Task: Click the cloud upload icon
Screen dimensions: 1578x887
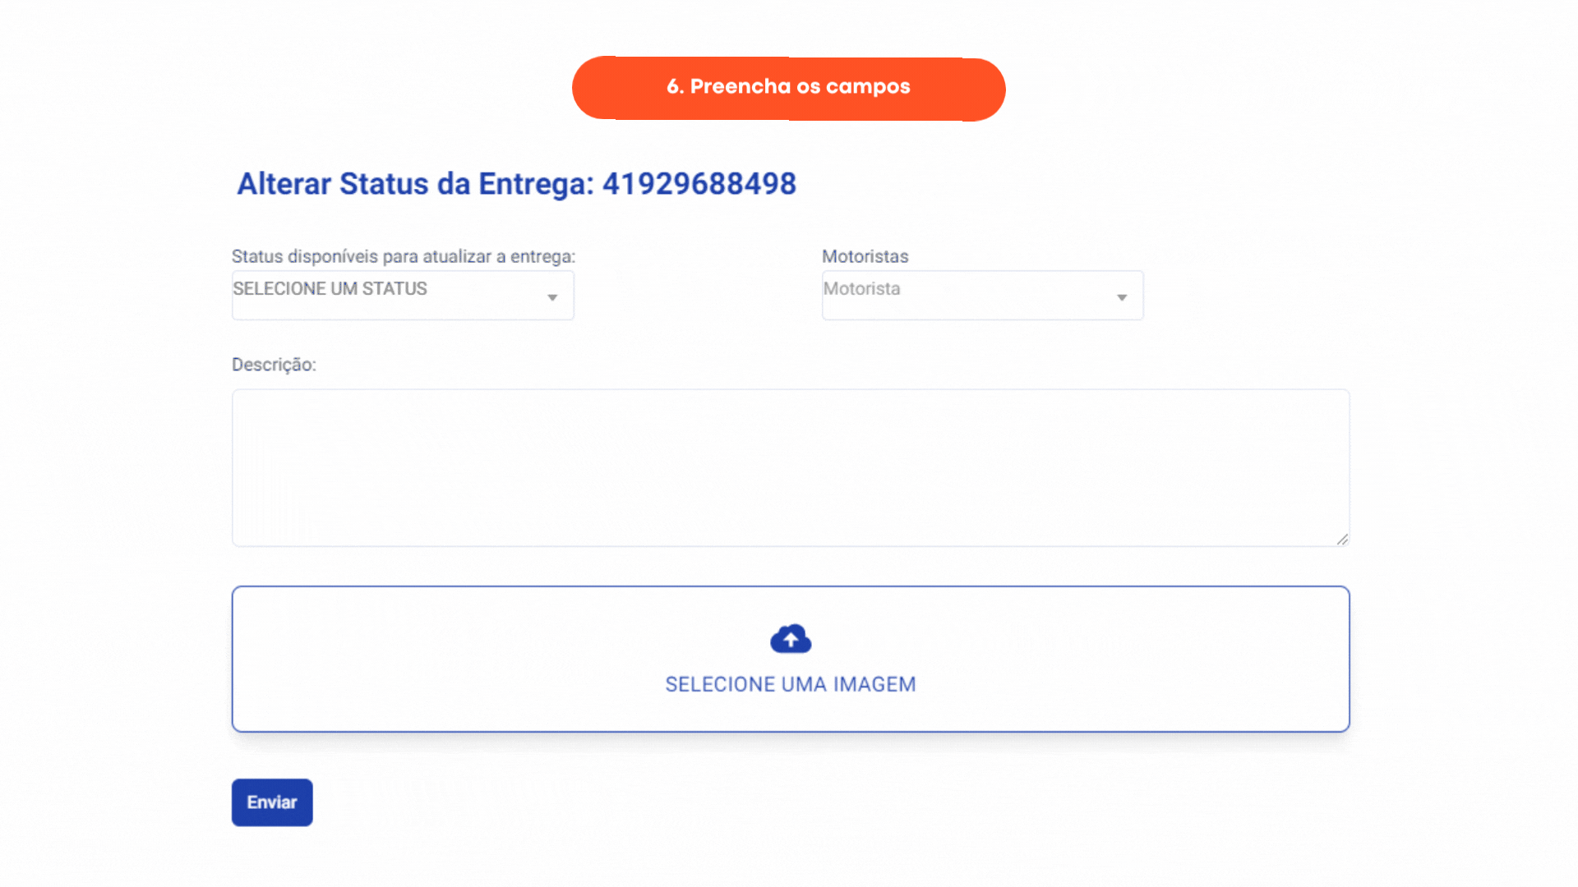Action: pyautogui.click(x=791, y=639)
